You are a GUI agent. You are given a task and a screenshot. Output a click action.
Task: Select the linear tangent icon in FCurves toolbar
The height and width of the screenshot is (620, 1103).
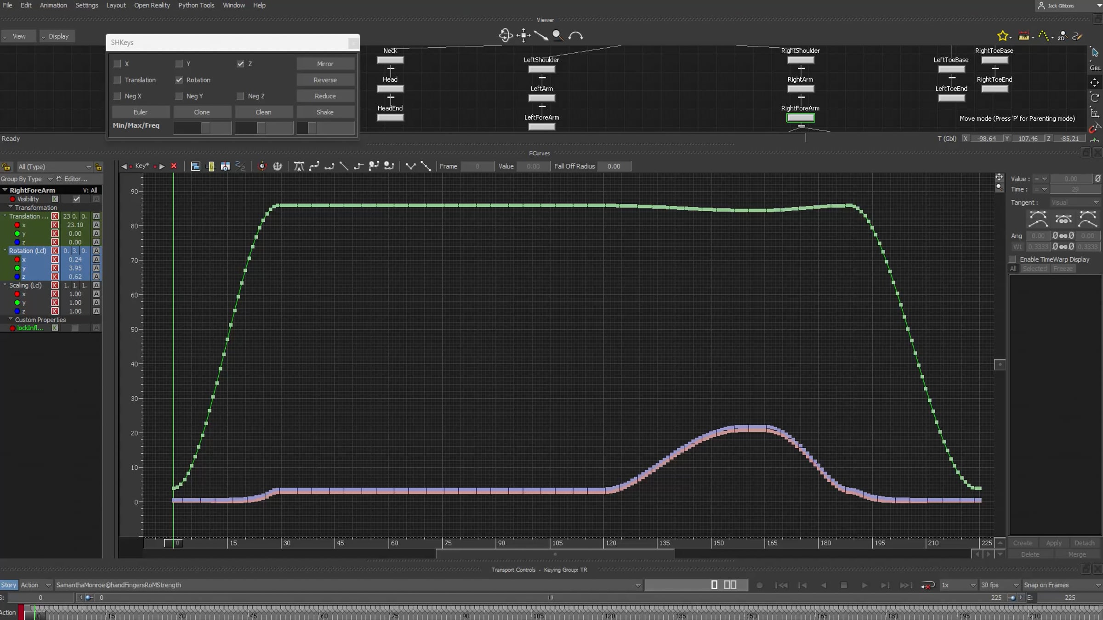pyautogui.click(x=344, y=166)
